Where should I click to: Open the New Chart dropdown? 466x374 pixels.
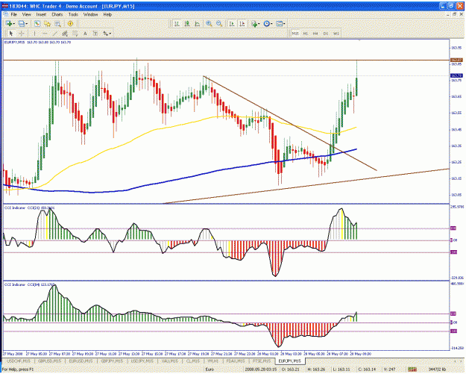click(10, 24)
